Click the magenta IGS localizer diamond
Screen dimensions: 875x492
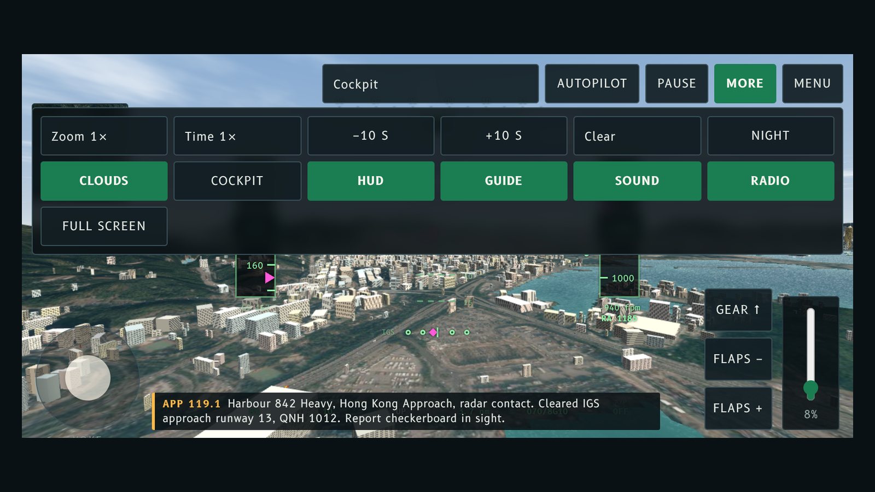click(x=433, y=332)
